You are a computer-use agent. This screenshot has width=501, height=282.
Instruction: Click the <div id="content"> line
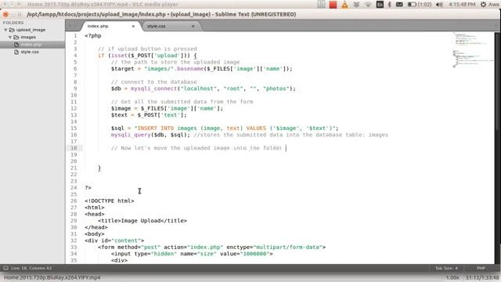click(114, 240)
